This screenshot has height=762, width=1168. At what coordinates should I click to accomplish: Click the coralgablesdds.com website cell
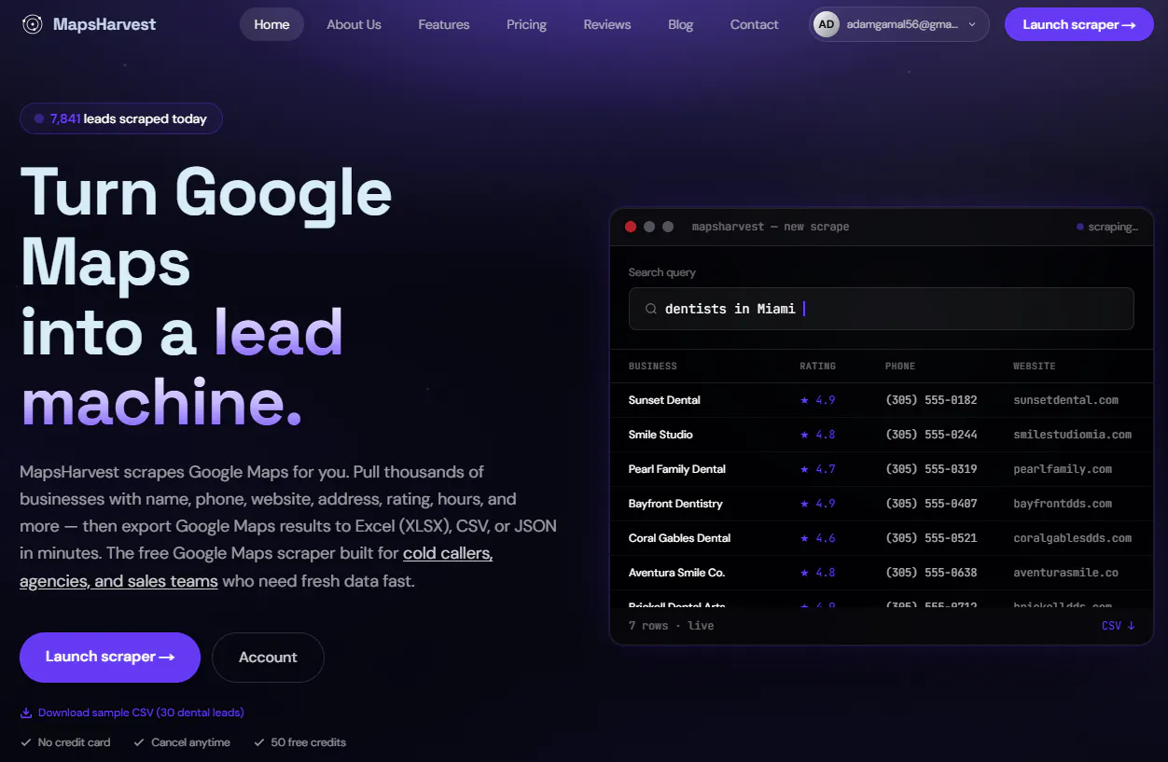1073,538
